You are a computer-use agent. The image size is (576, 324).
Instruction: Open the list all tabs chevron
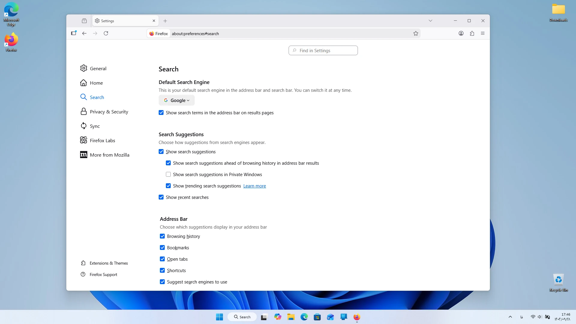pyautogui.click(x=430, y=21)
